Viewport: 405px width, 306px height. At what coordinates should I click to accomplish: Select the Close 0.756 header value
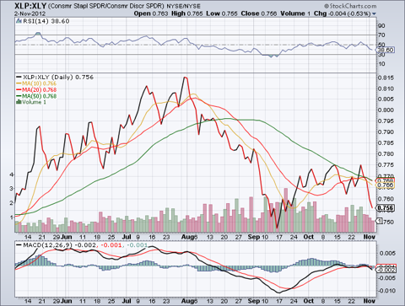click(259, 13)
